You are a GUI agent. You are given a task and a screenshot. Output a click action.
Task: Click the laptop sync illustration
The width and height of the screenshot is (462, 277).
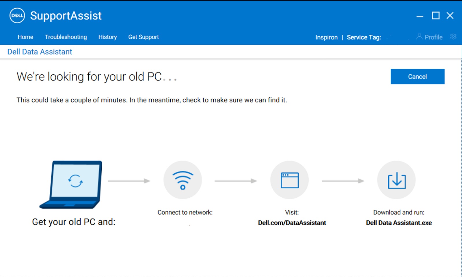click(72, 184)
